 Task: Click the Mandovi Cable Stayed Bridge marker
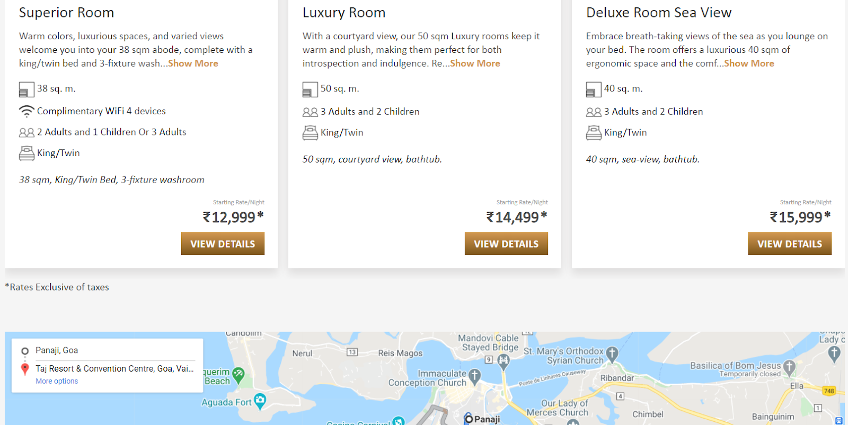(x=503, y=361)
